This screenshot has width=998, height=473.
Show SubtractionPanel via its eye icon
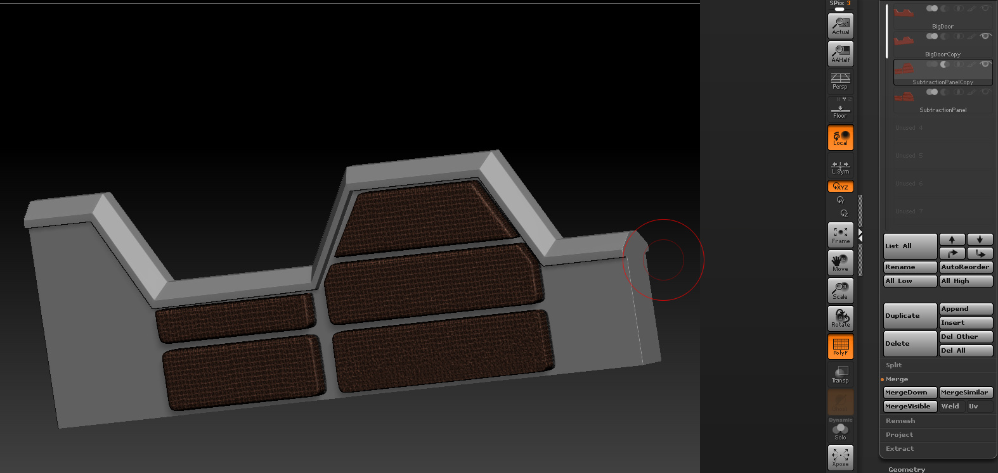point(986,92)
